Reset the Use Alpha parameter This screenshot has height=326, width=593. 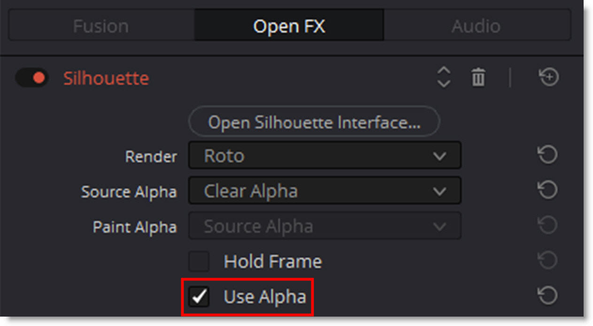547,296
